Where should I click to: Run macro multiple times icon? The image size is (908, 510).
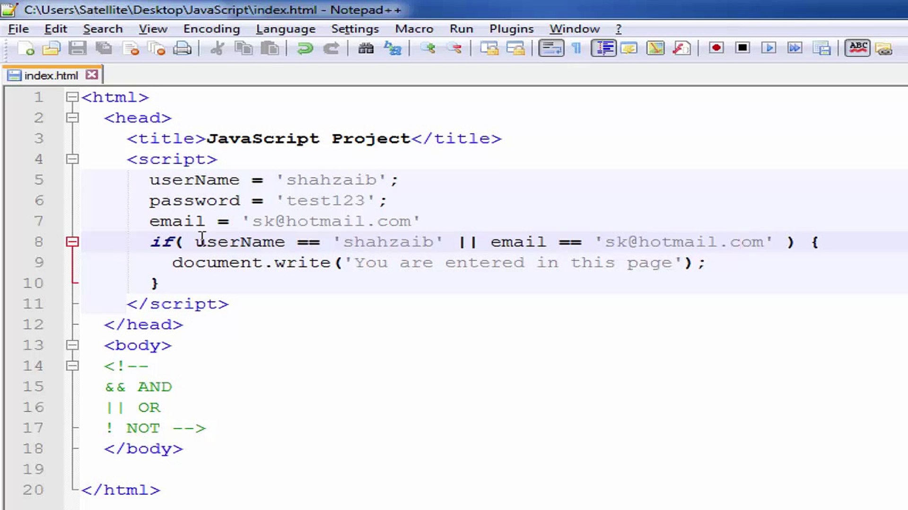(795, 48)
